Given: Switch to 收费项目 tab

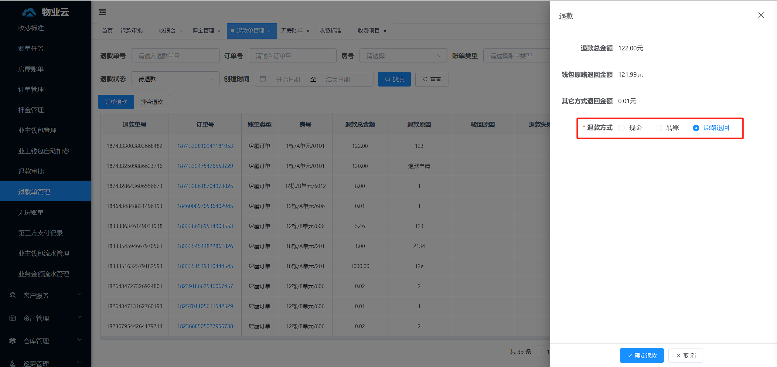Looking at the screenshot, I should 369,31.
